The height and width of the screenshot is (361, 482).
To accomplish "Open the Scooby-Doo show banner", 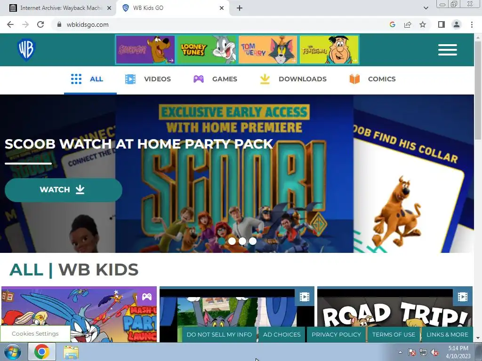I will (145, 50).
